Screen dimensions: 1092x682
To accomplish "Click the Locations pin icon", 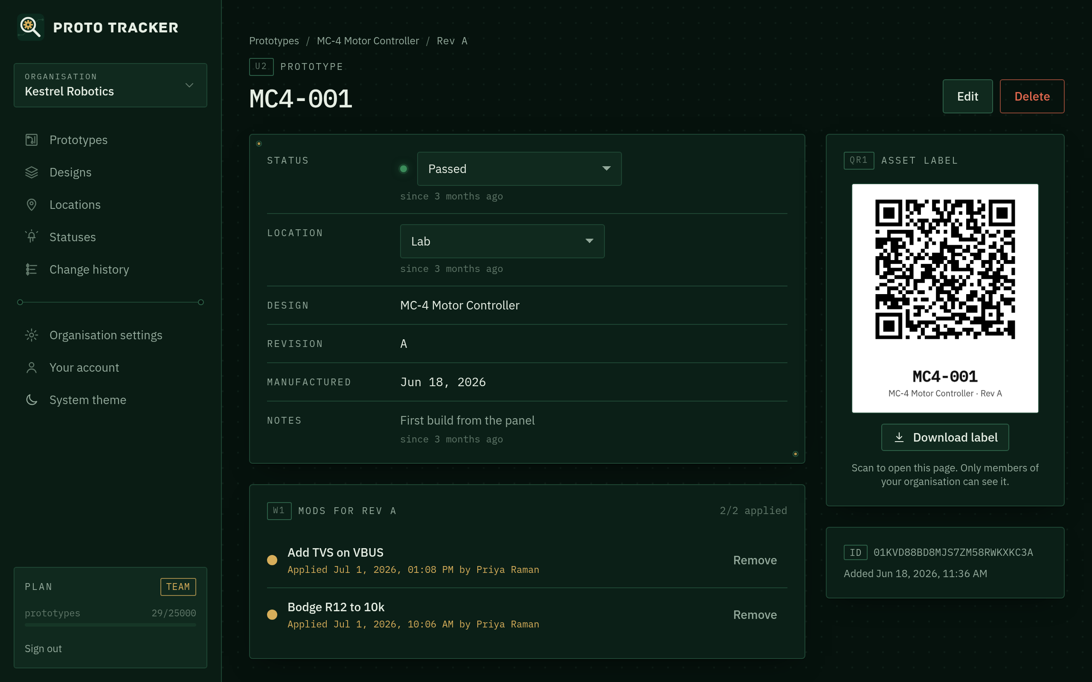I will [32, 205].
